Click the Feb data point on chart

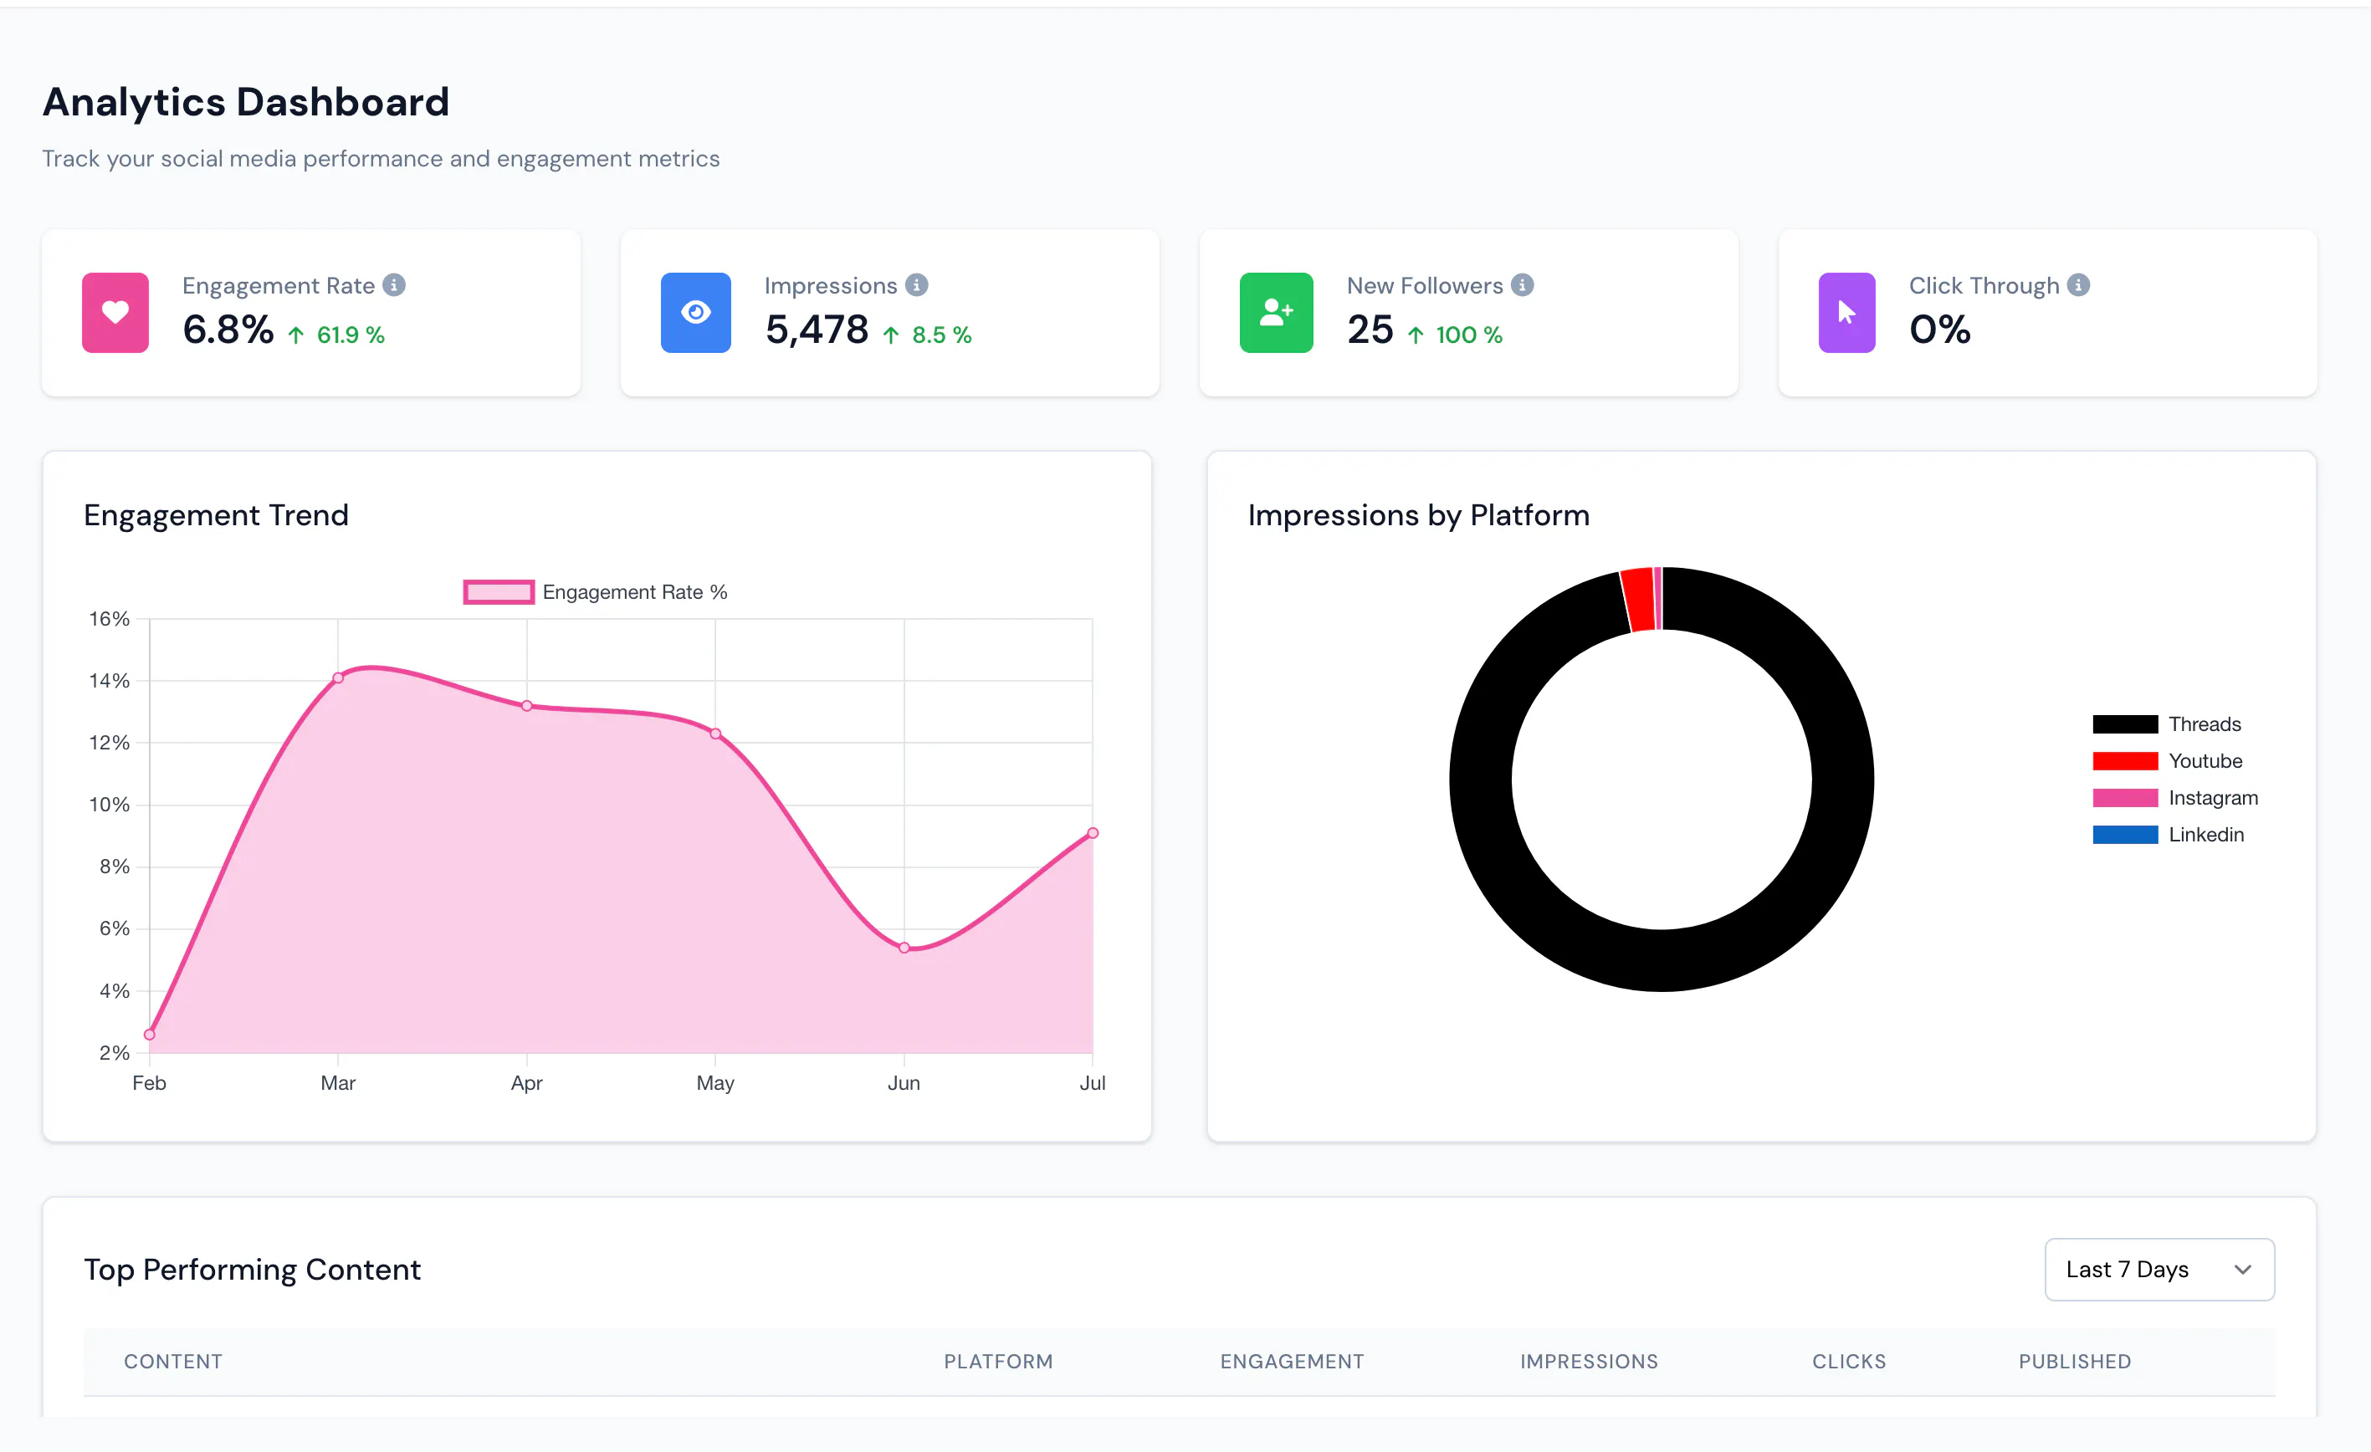(149, 1035)
